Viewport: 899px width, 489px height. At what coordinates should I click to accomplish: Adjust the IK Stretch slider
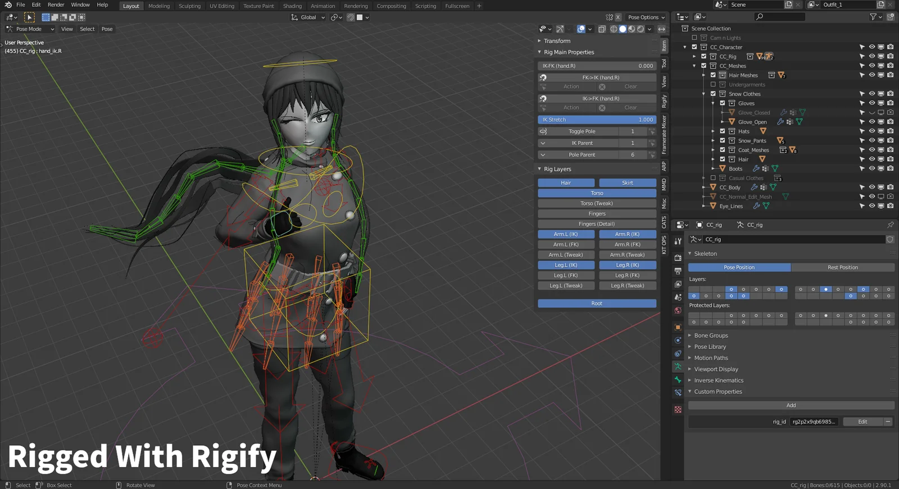(597, 120)
